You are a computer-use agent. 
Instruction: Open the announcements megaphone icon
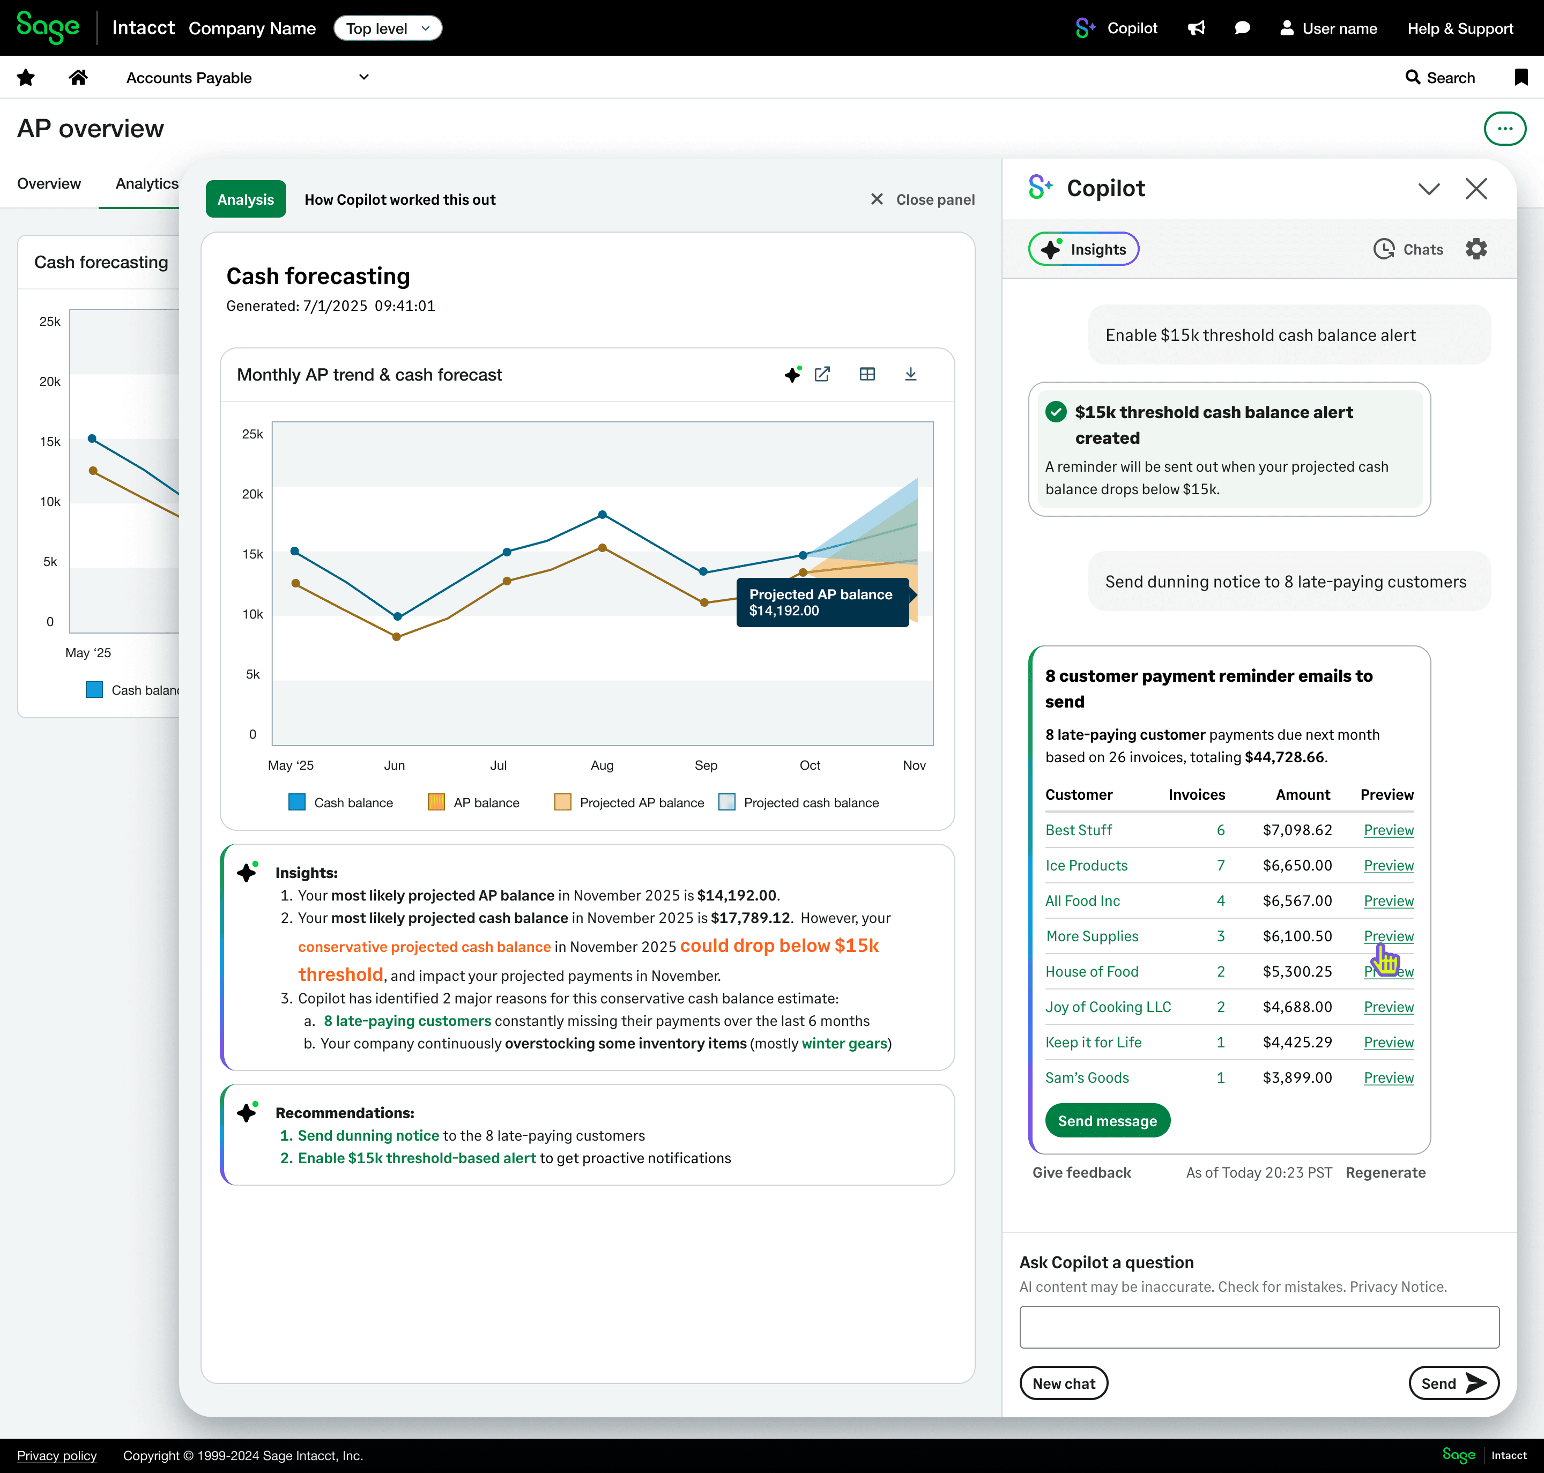point(1196,28)
